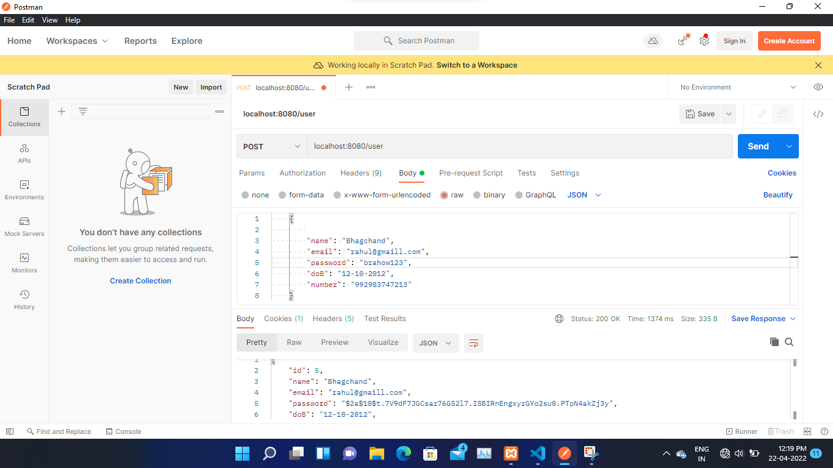The height and width of the screenshot is (468, 833).
Task: Open the Environments sidebar panel
Action: (24, 190)
